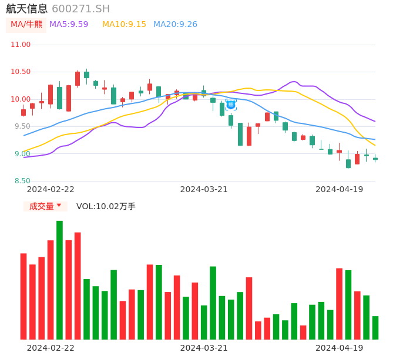Click the VOL:10.02万手 volume readout

106,206
